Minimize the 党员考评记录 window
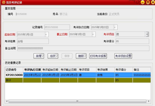Screen dimensions: 155x106 [143, 2]
